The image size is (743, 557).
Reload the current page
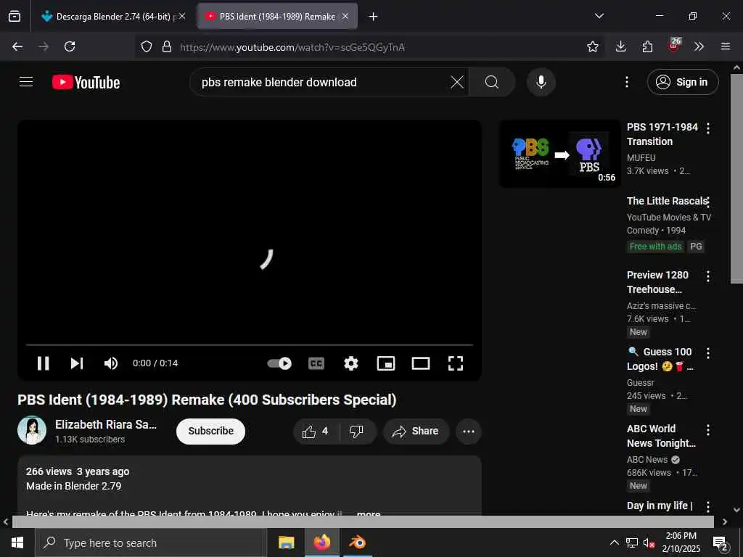[x=70, y=46]
